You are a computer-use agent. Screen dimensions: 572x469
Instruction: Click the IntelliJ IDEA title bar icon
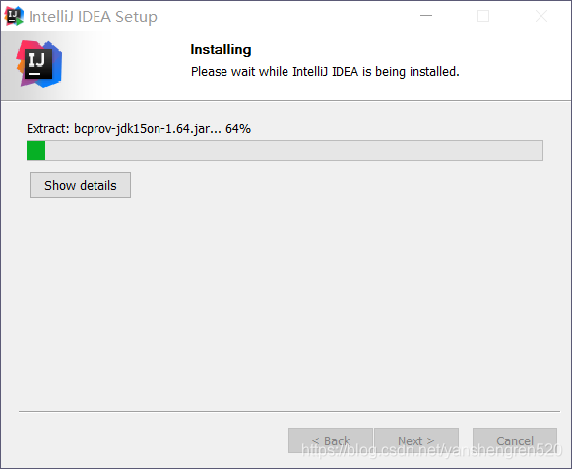[14, 16]
